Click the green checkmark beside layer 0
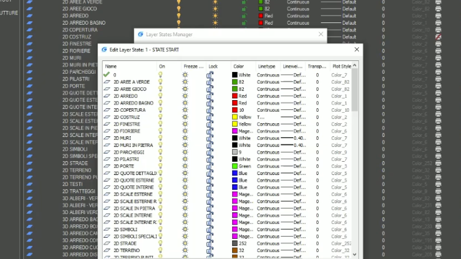The image size is (461, 259). (x=107, y=75)
